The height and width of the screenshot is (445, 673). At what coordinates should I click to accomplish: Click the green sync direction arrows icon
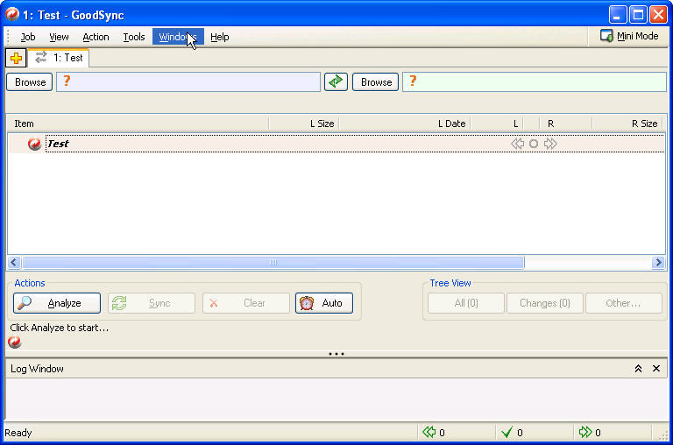click(336, 81)
